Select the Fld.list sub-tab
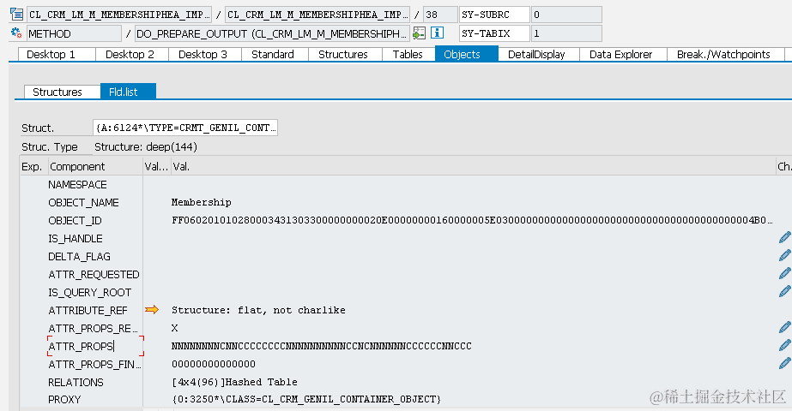This screenshot has width=792, height=411. click(x=129, y=92)
